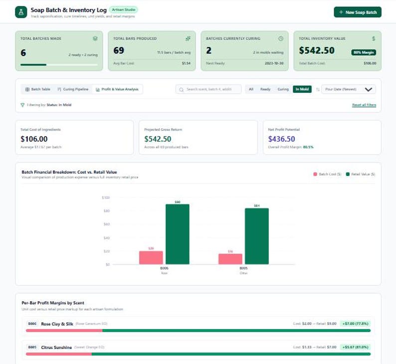The height and width of the screenshot is (364, 396).
Task: Click the layers icon in Total Batches Made
Action: (x=95, y=38)
